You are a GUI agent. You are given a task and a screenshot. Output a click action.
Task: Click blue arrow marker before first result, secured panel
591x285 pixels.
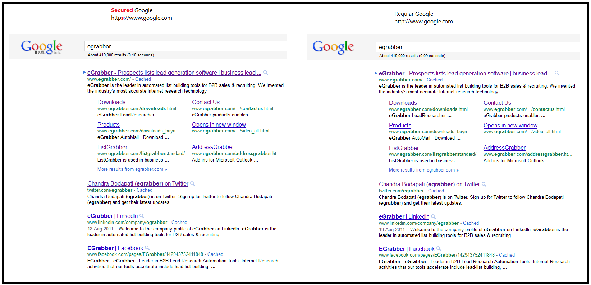(85, 73)
